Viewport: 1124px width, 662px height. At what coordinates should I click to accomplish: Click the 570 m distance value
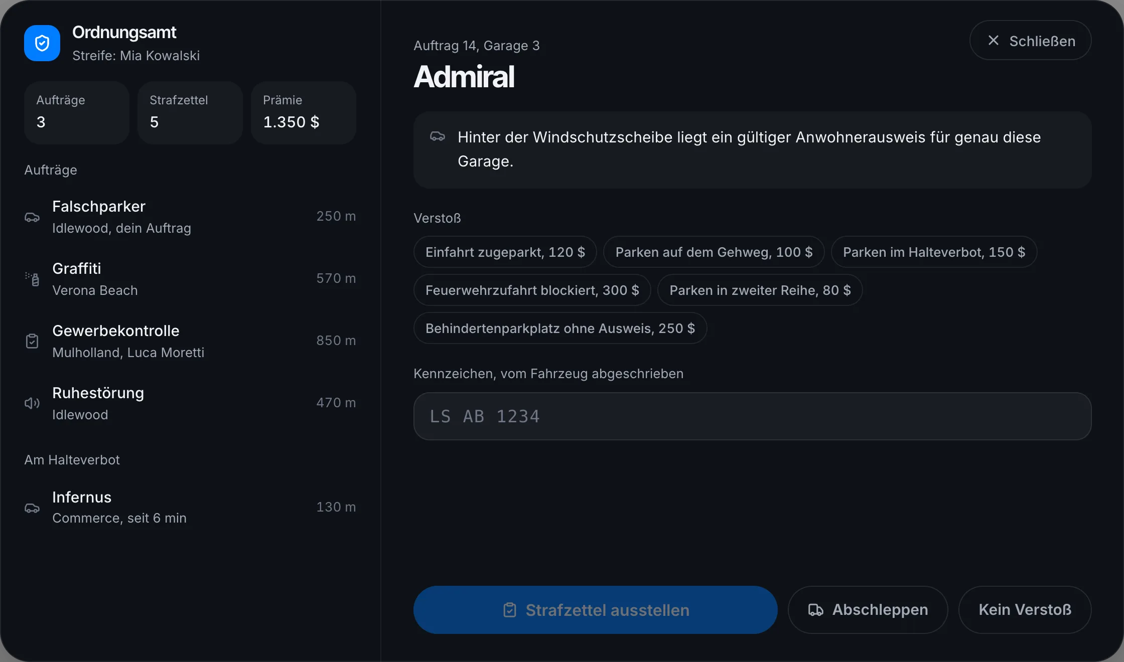coord(336,278)
